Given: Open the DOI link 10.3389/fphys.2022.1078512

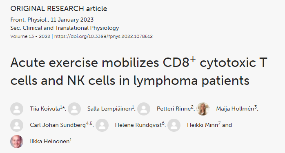Looking at the screenshot, I should pyautogui.click(x=103, y=36).
